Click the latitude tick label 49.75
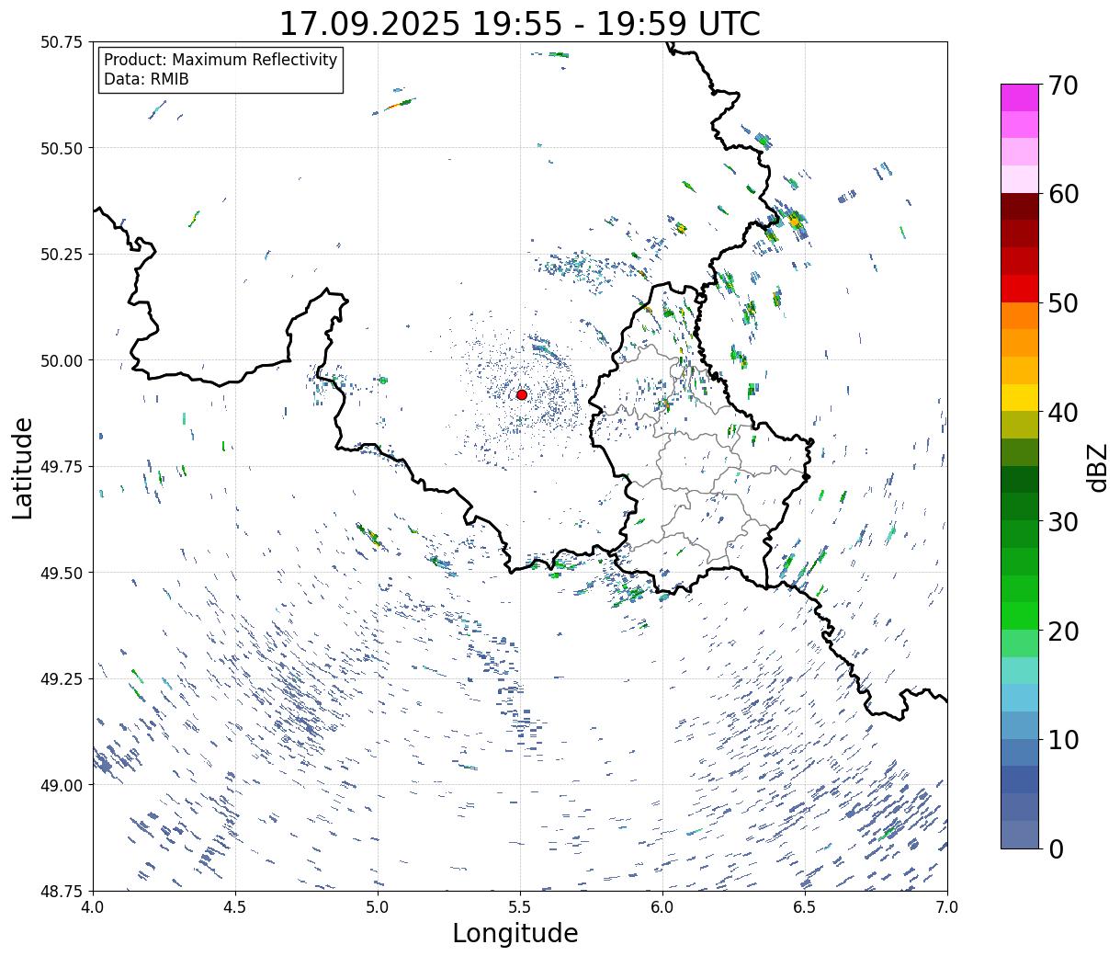 [x=62, y=467]
